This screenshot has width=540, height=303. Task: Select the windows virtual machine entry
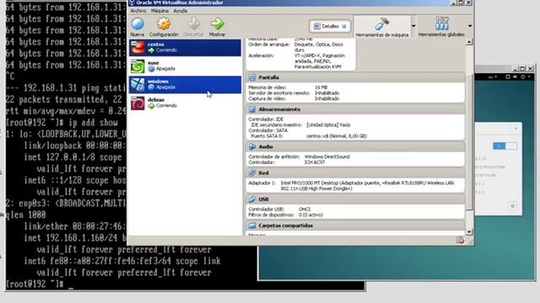pos(186,84)
